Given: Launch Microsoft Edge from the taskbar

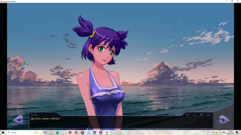Looking at the screenshot, I should (x=58, y=132).
